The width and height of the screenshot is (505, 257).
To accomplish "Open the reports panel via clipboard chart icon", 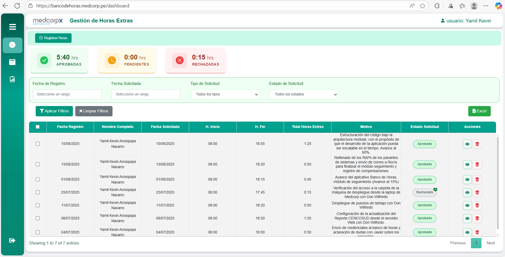I will (x=12, y=79).
